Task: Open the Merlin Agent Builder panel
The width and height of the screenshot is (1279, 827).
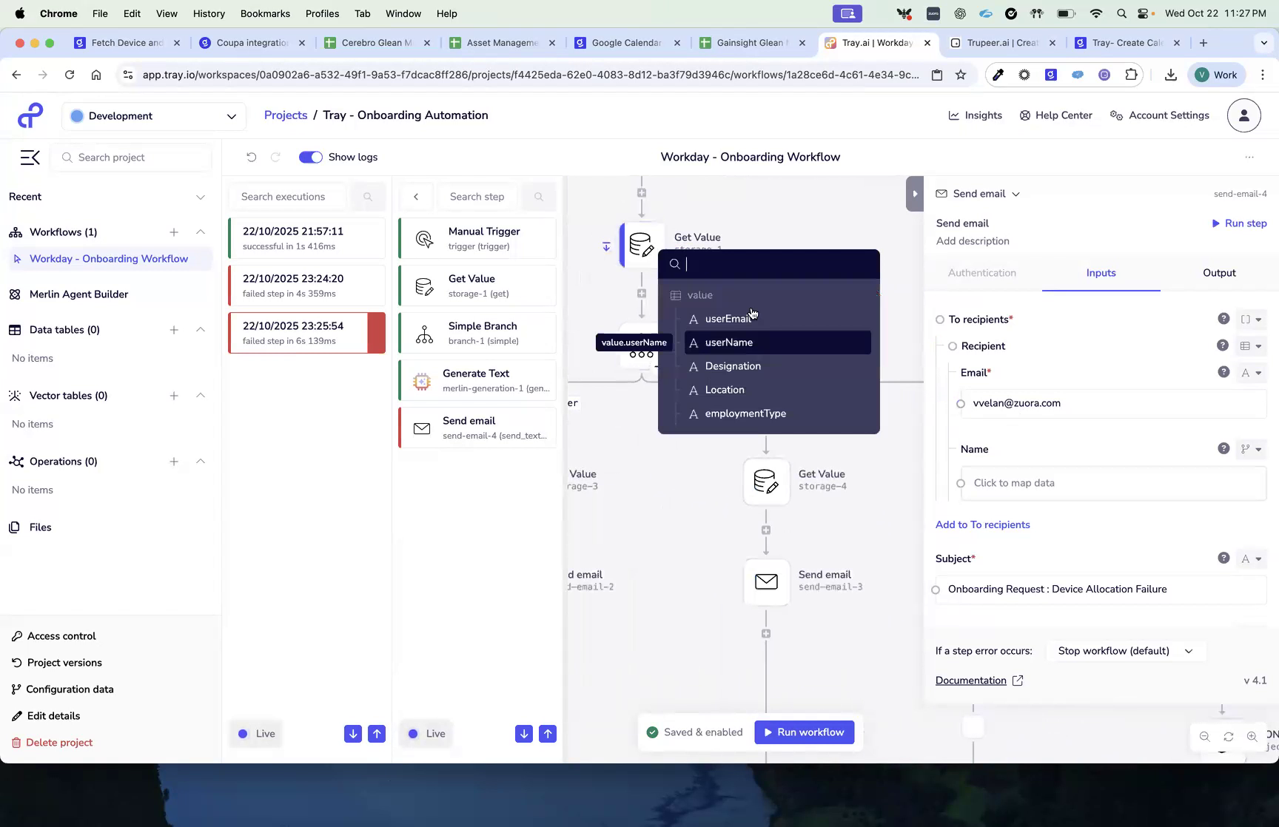Action: (78, 294)
